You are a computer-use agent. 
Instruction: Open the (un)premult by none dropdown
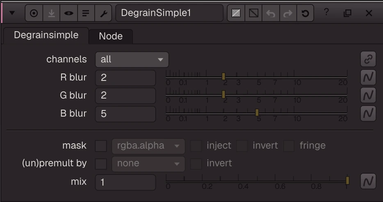[148, 163]
